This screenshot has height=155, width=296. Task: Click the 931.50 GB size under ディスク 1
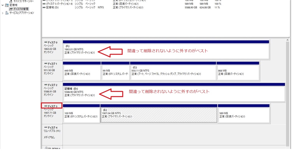point(49,70)
